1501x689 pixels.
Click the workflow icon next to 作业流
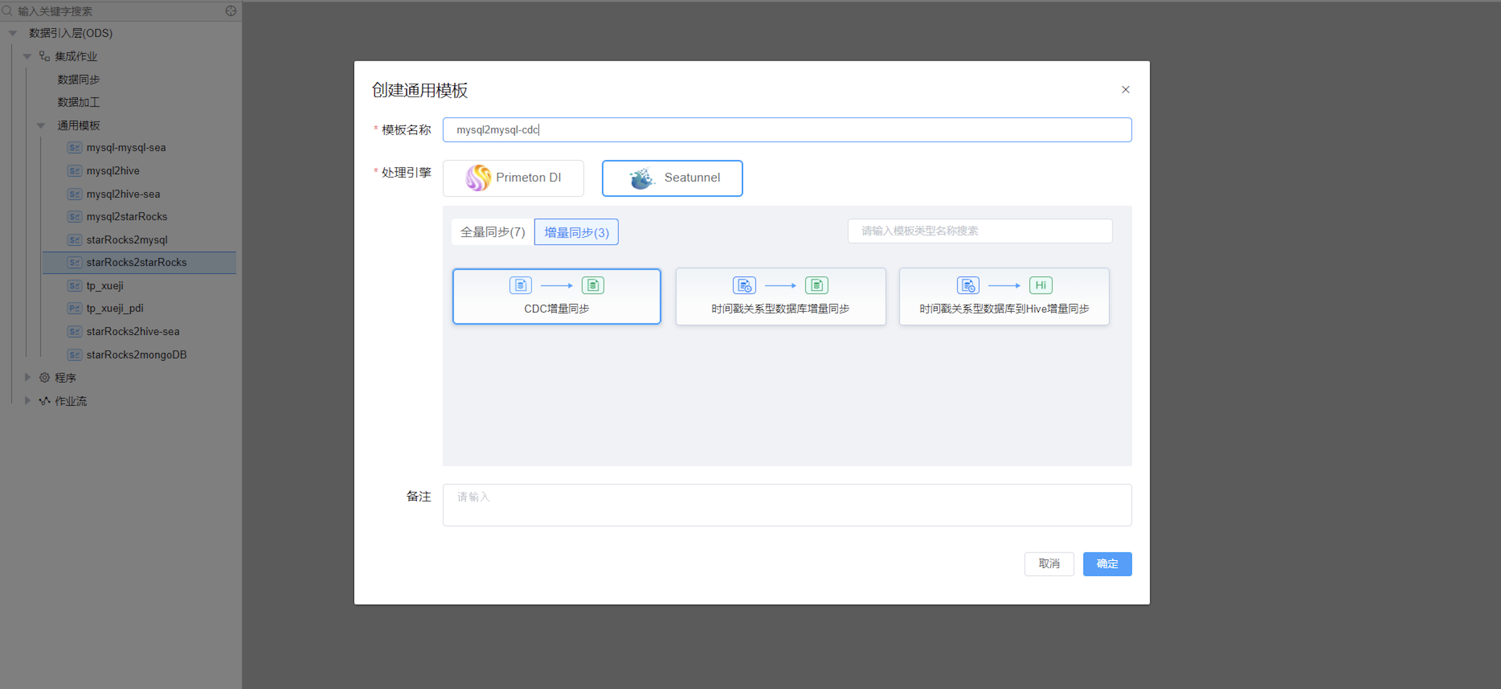pyautogui.click(x=44, y=401)
